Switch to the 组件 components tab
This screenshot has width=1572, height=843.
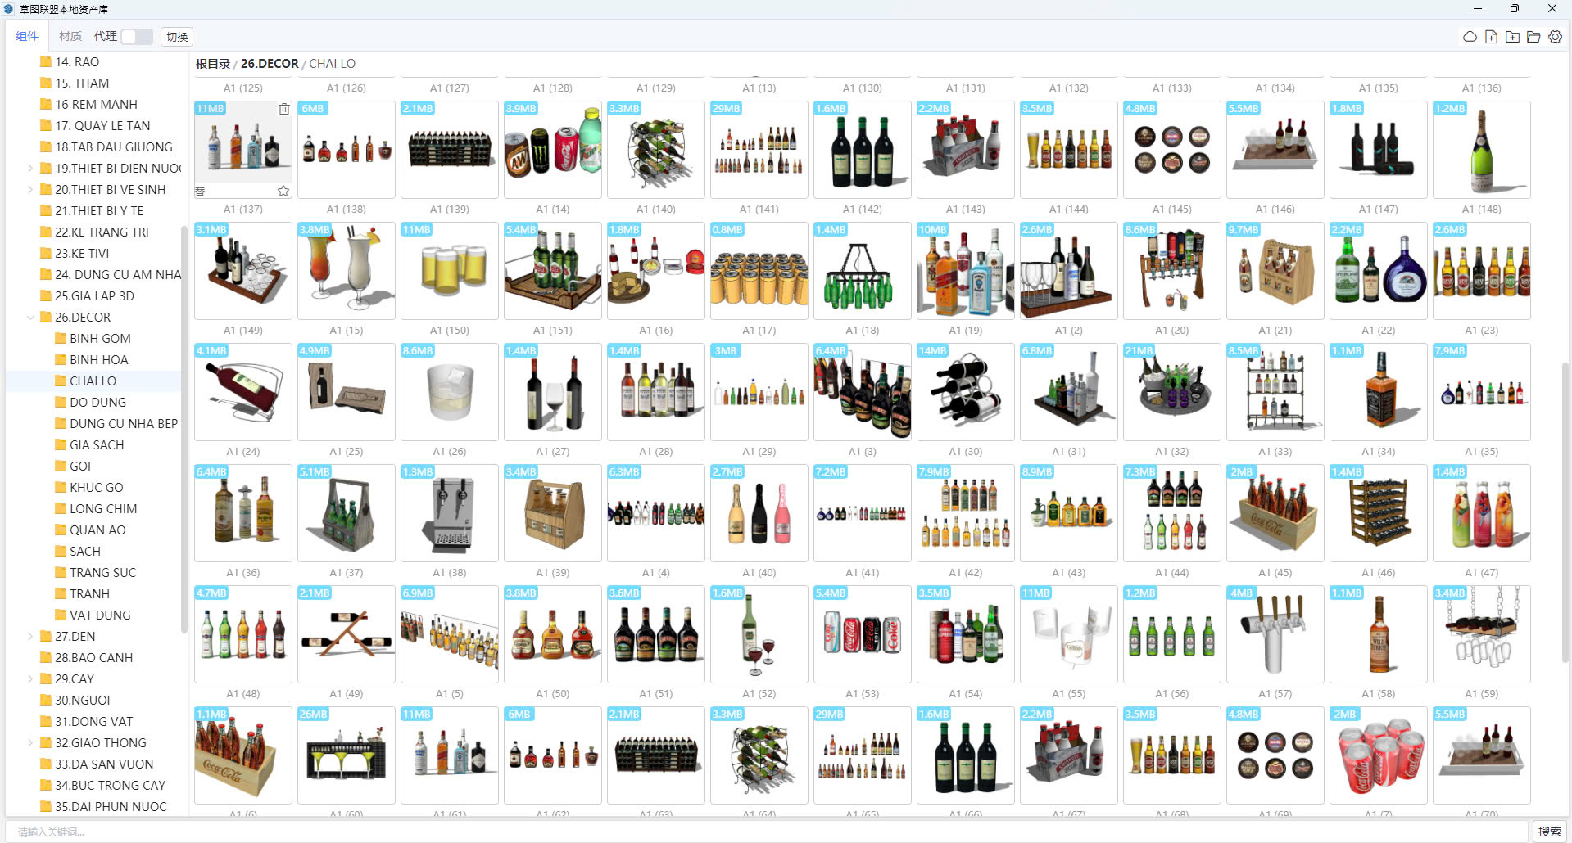pos(27,37)
